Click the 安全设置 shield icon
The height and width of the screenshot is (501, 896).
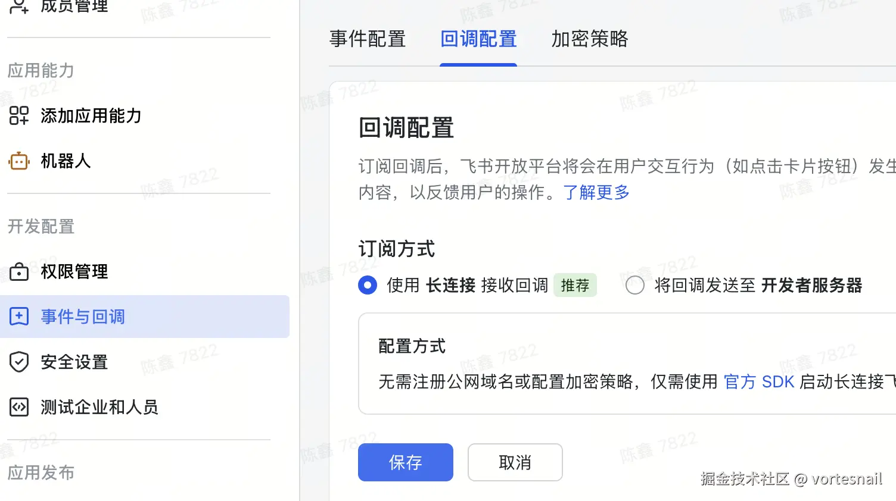click(18, 362)
